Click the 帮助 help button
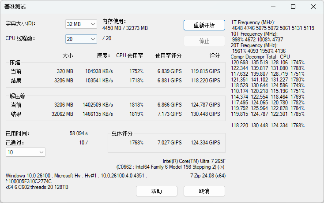The height and width of the screenshot is (203, 324). 156,191
